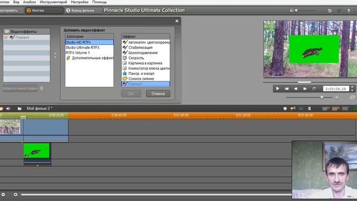Click the folder icon beside Мой фильм 2

(20, 109)
